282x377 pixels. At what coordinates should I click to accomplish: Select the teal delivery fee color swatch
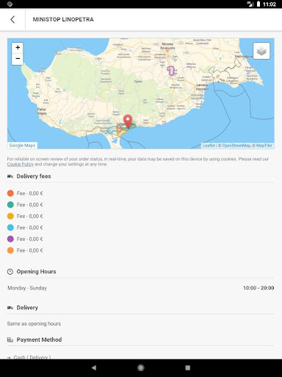click(10, 205)
